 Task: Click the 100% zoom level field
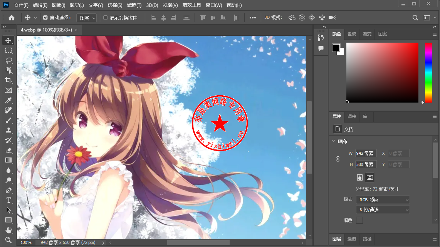[26, 242]
